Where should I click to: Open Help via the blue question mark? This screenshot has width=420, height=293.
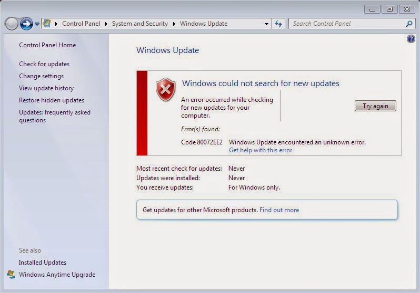tap(411, 39)
